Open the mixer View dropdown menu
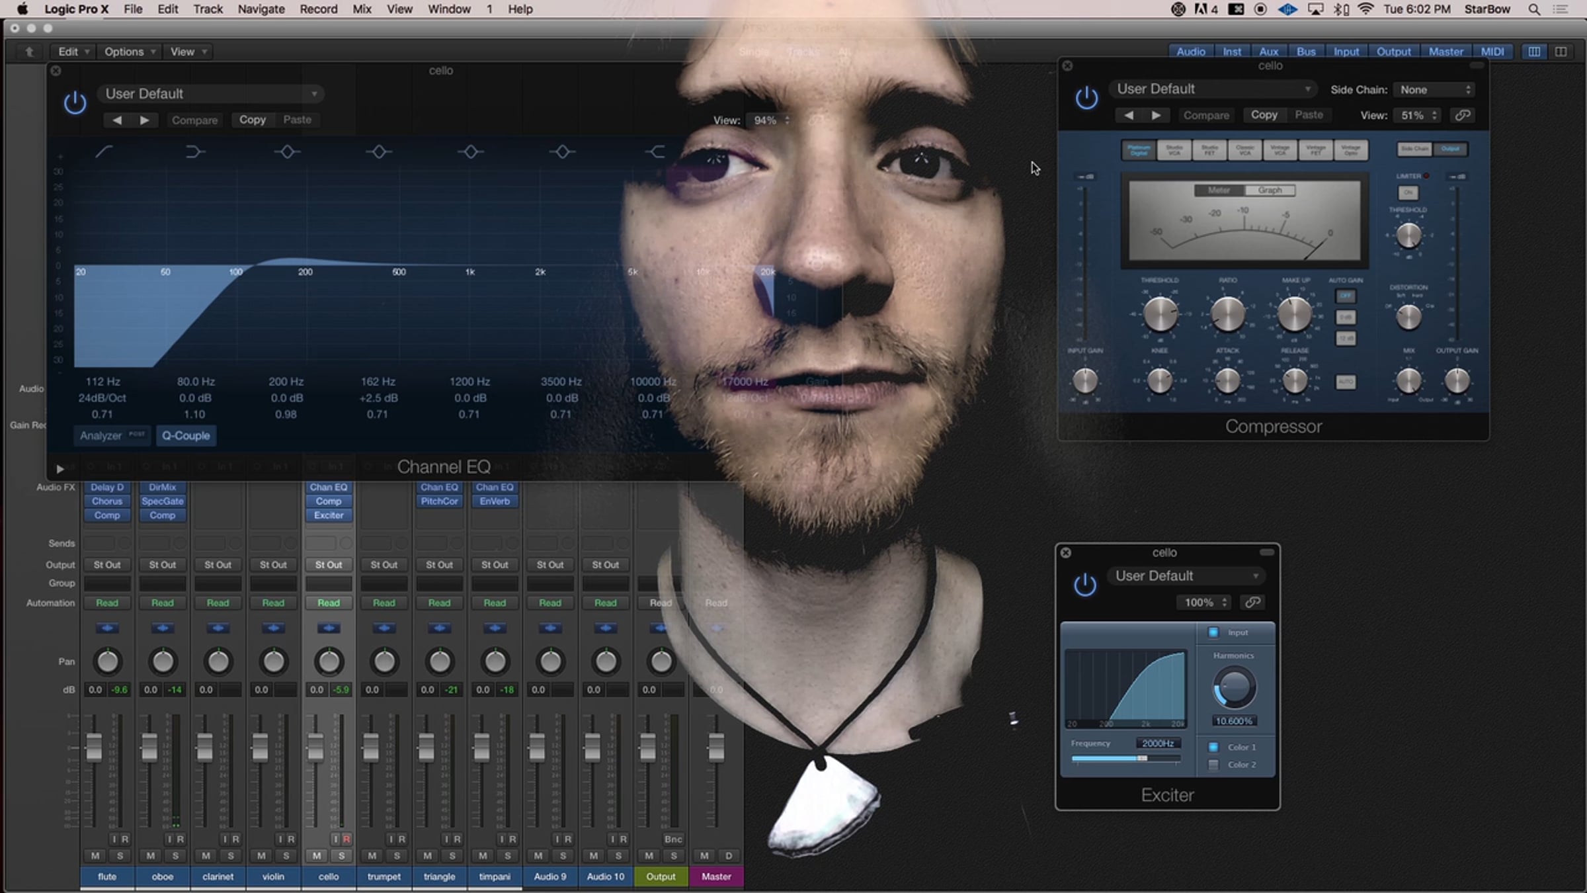This screenshot has height=893, width=1587. tap(188, 52)
